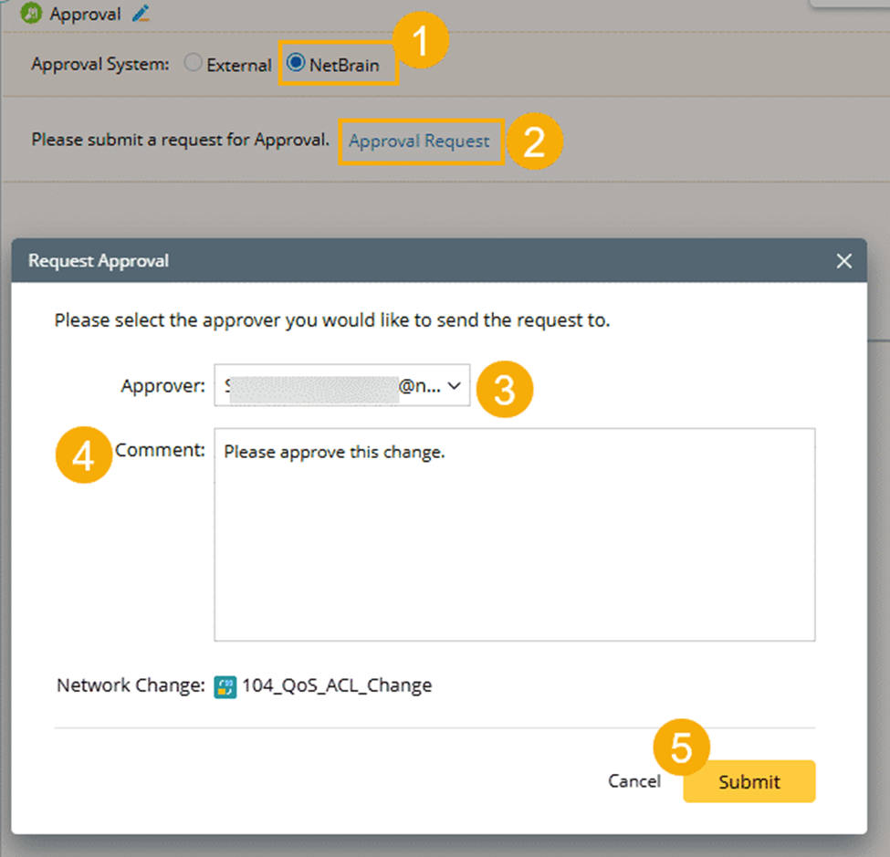
Task: Click the pencil edit icon beside Approval
Action: [140, 14]
